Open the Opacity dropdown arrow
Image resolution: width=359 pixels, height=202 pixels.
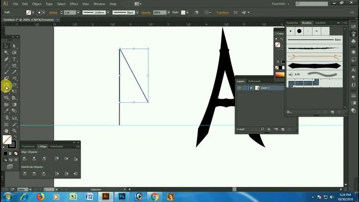(x=168, y=12)
